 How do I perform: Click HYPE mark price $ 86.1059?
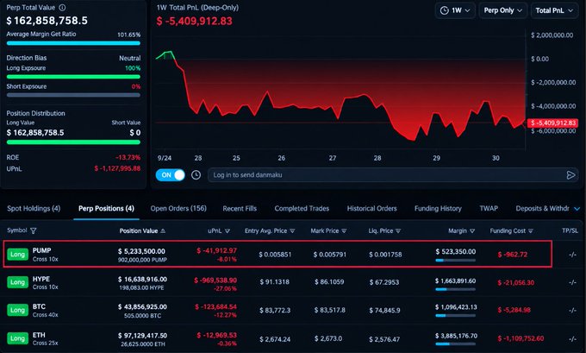pyautogui.click(x=329, y=282)
